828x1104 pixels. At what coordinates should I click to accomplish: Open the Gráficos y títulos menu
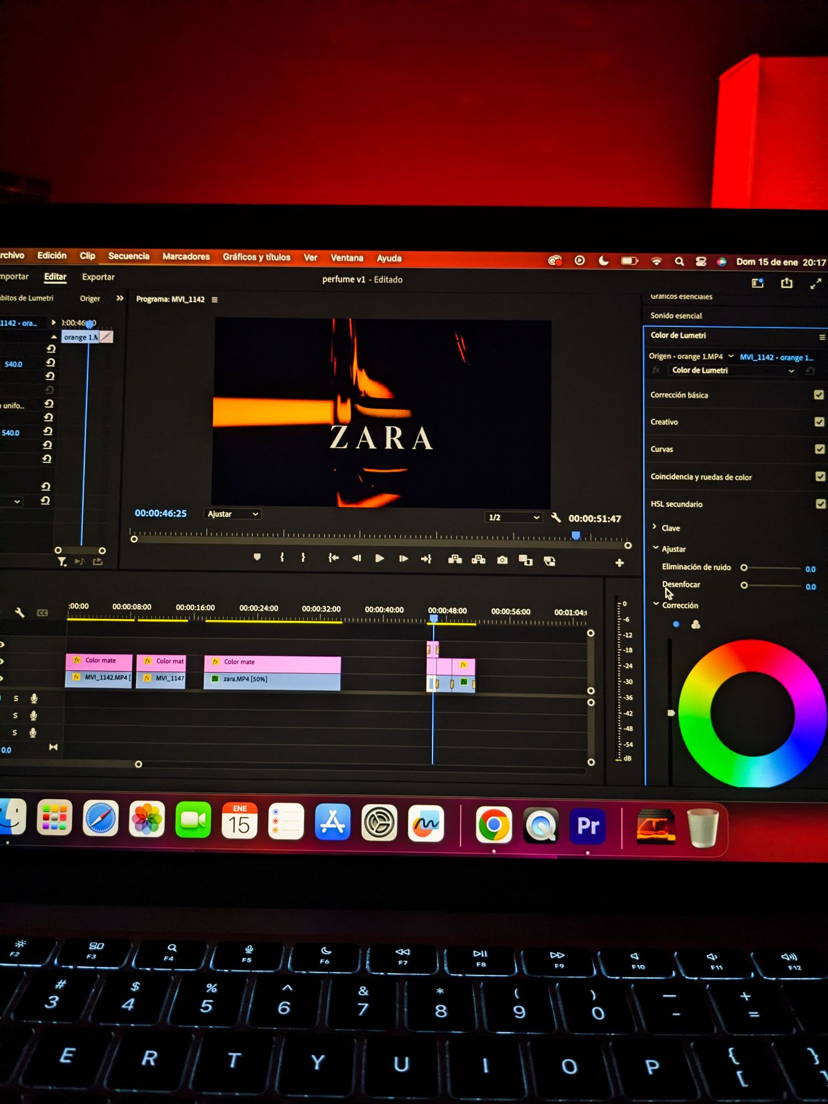pos(257,257)
